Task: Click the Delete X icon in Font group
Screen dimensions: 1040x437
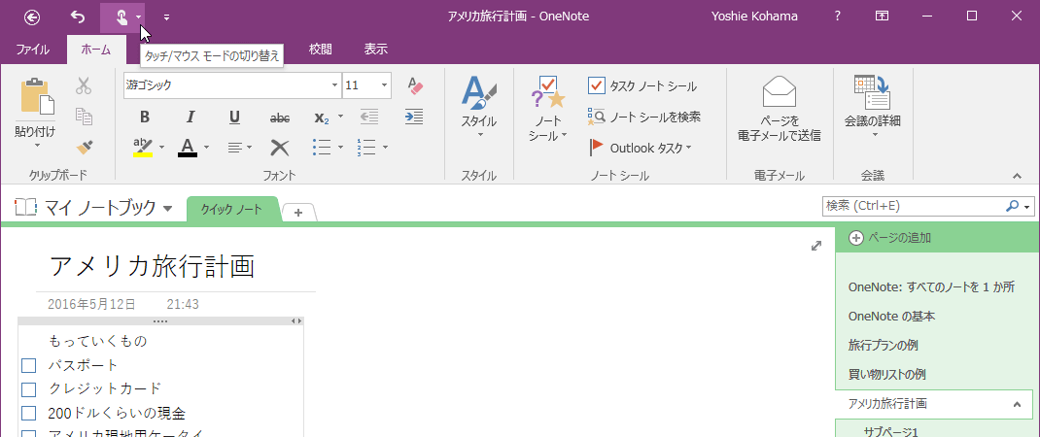Action: 280,148
